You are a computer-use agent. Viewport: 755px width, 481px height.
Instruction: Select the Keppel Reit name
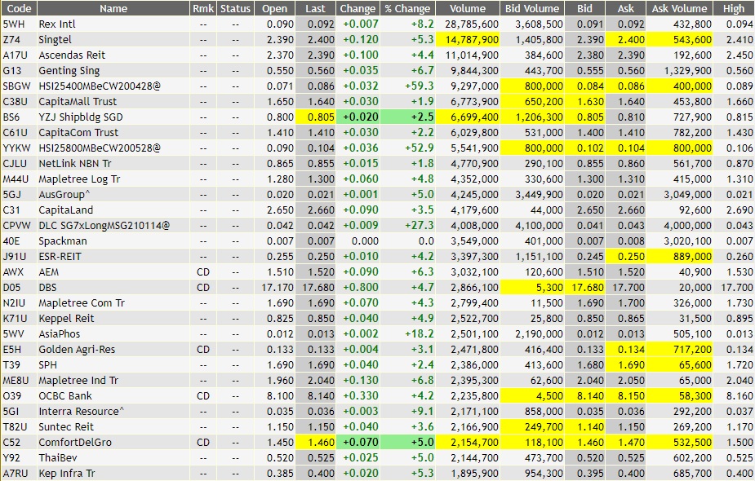tap(66, 319)
